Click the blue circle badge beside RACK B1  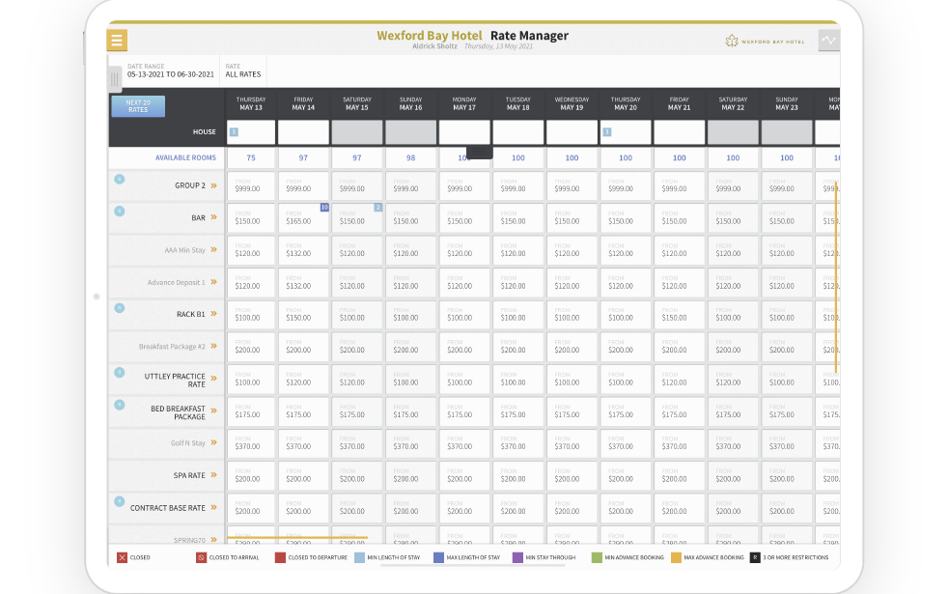pos(120,307)
